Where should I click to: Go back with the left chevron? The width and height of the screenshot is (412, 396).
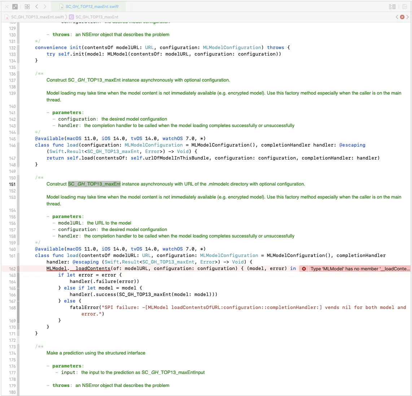[x=37, y=6]
